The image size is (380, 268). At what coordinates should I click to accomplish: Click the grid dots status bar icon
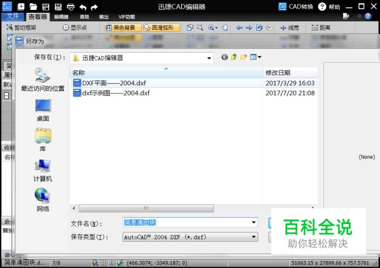[x=103, y=263]
